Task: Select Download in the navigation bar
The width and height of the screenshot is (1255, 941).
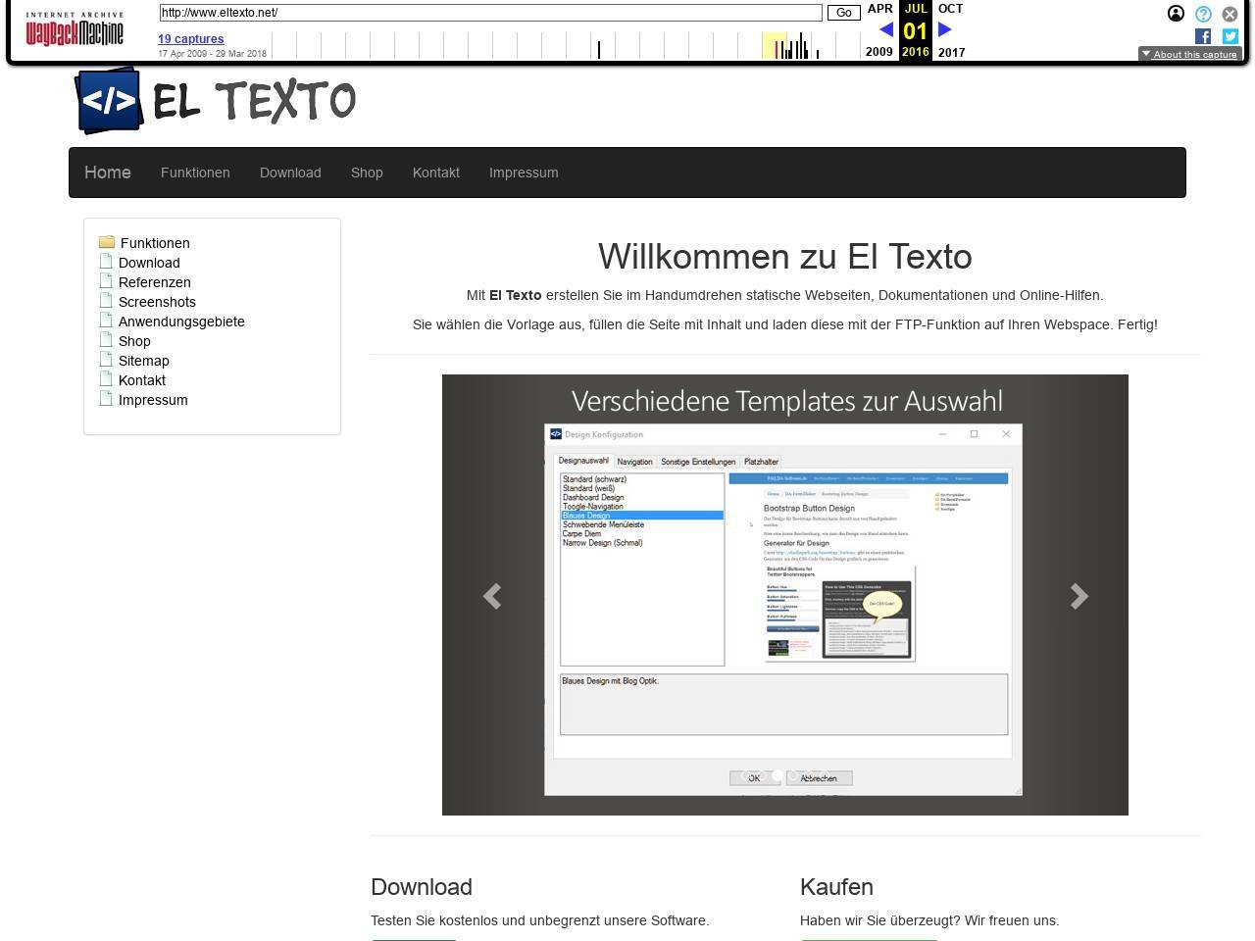Action: tap(290, 173)
